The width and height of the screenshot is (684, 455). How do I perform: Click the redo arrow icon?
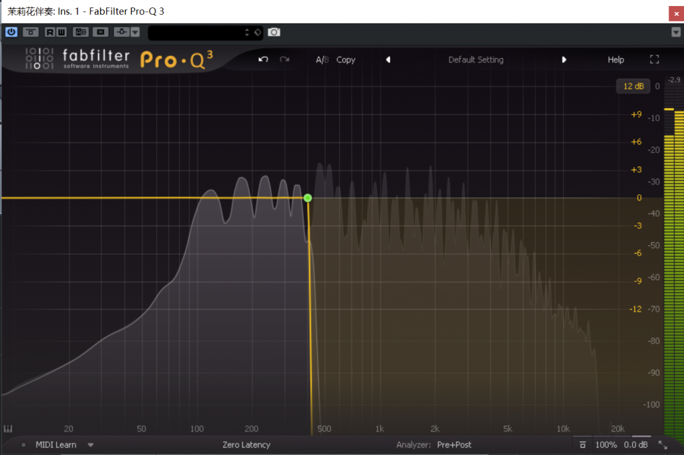(x=285, y=59)
